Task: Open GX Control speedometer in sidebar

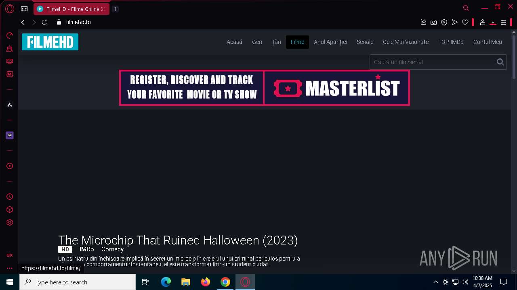Action: click(x=10, y=35)
